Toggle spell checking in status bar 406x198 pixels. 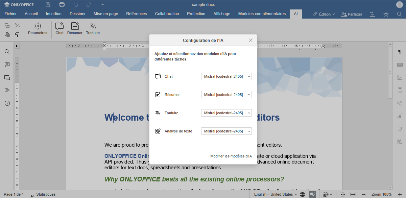click(x=313, y=194)
